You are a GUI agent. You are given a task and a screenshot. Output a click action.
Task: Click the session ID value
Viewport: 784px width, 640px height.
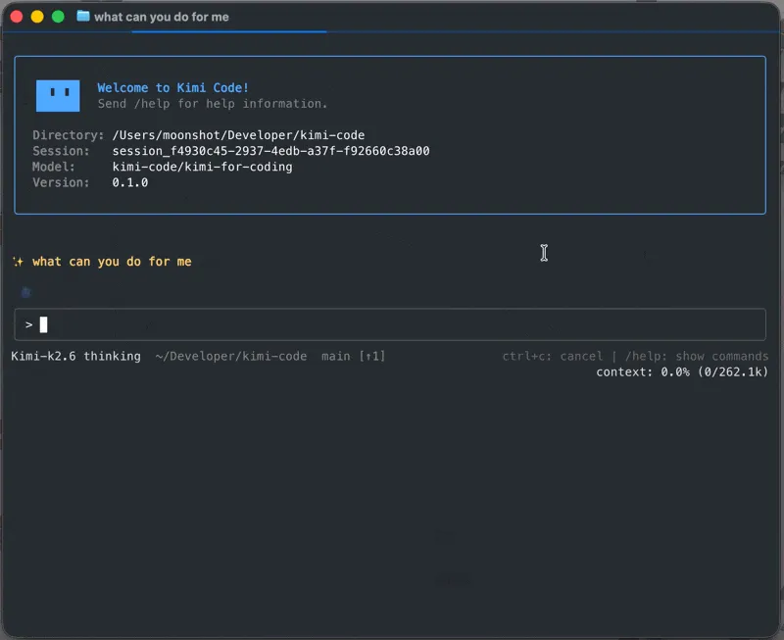270,151
